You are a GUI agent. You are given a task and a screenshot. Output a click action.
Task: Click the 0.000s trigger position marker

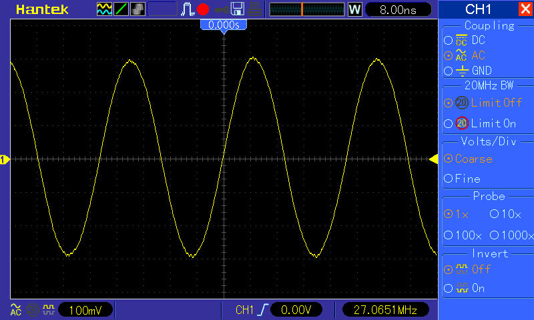224,25
